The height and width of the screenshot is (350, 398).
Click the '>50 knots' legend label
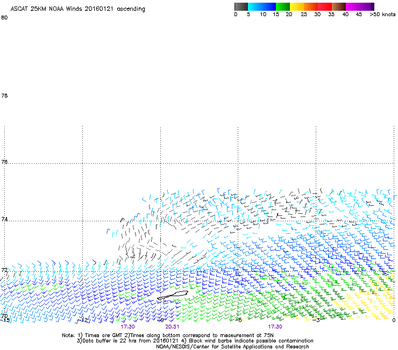(x=382, y=15)
